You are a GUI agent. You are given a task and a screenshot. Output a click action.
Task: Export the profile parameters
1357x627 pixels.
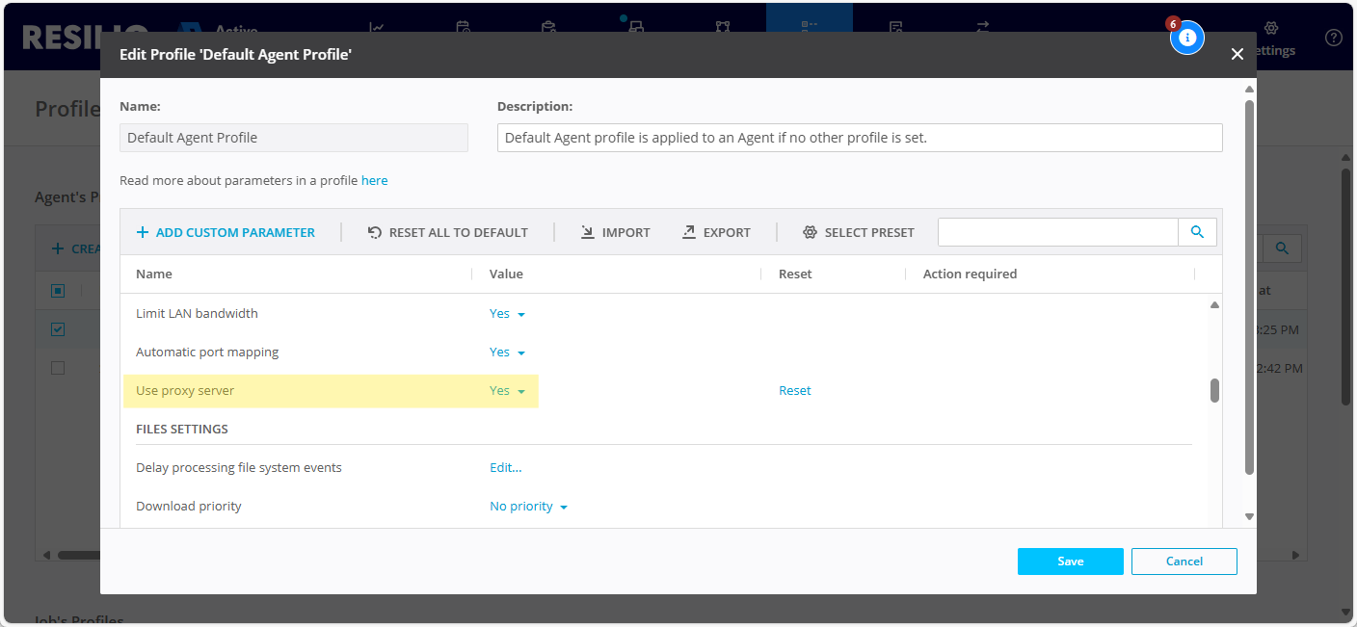[x=717, y=232]
